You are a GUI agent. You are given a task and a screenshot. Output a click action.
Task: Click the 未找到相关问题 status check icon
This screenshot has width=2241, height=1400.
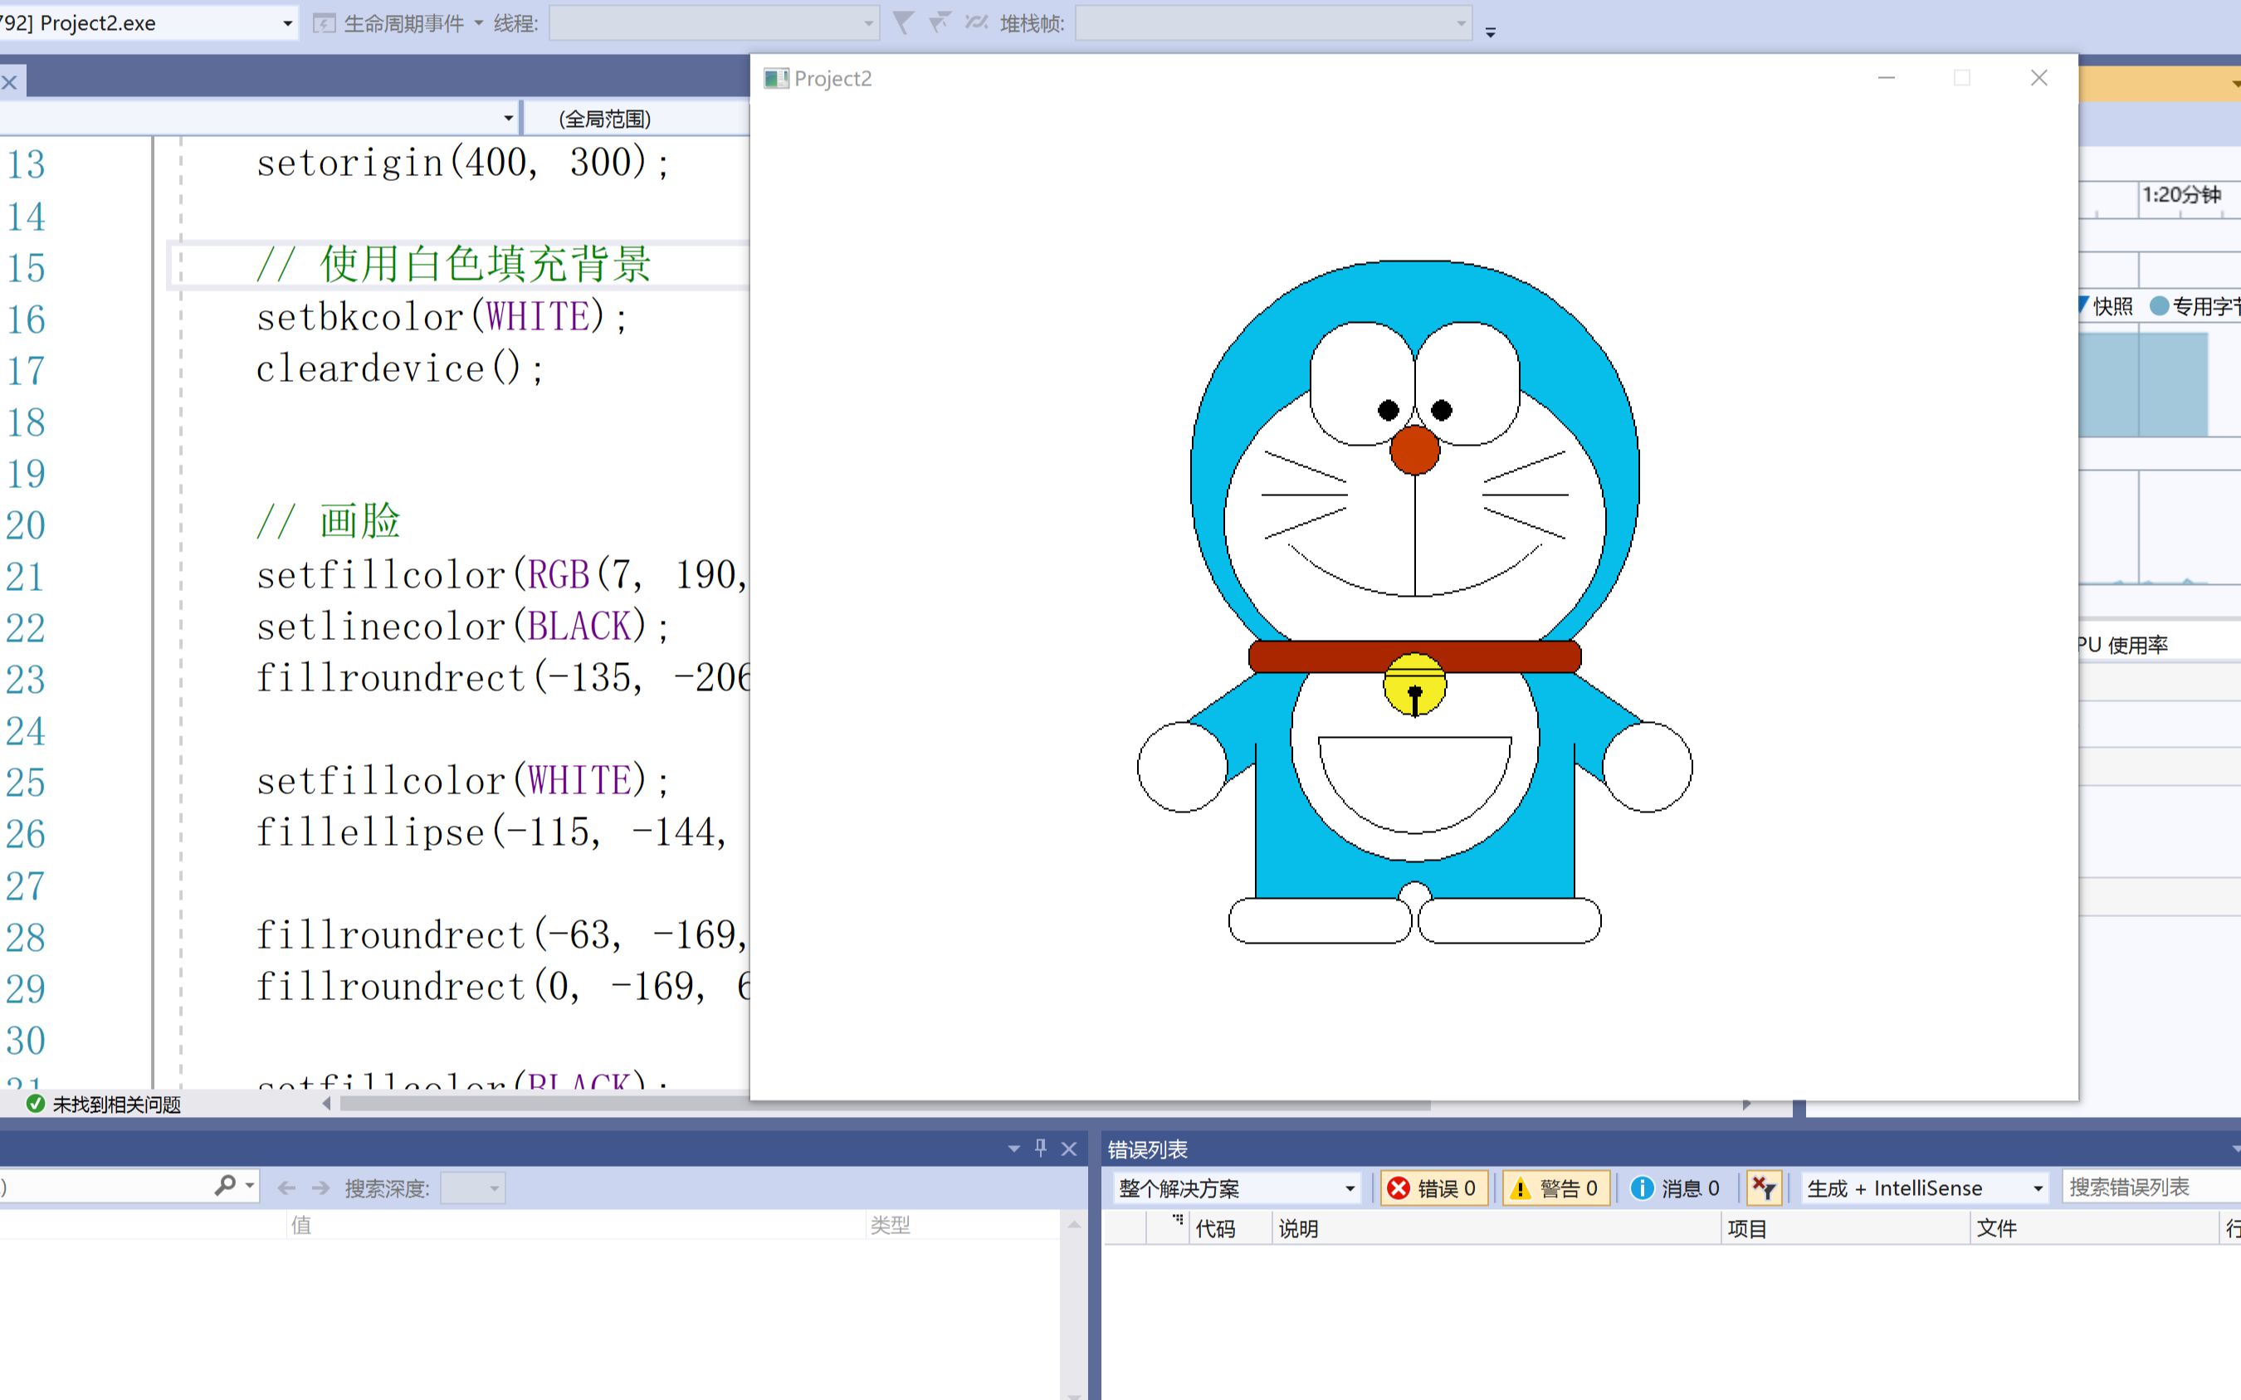point(37,1104)
